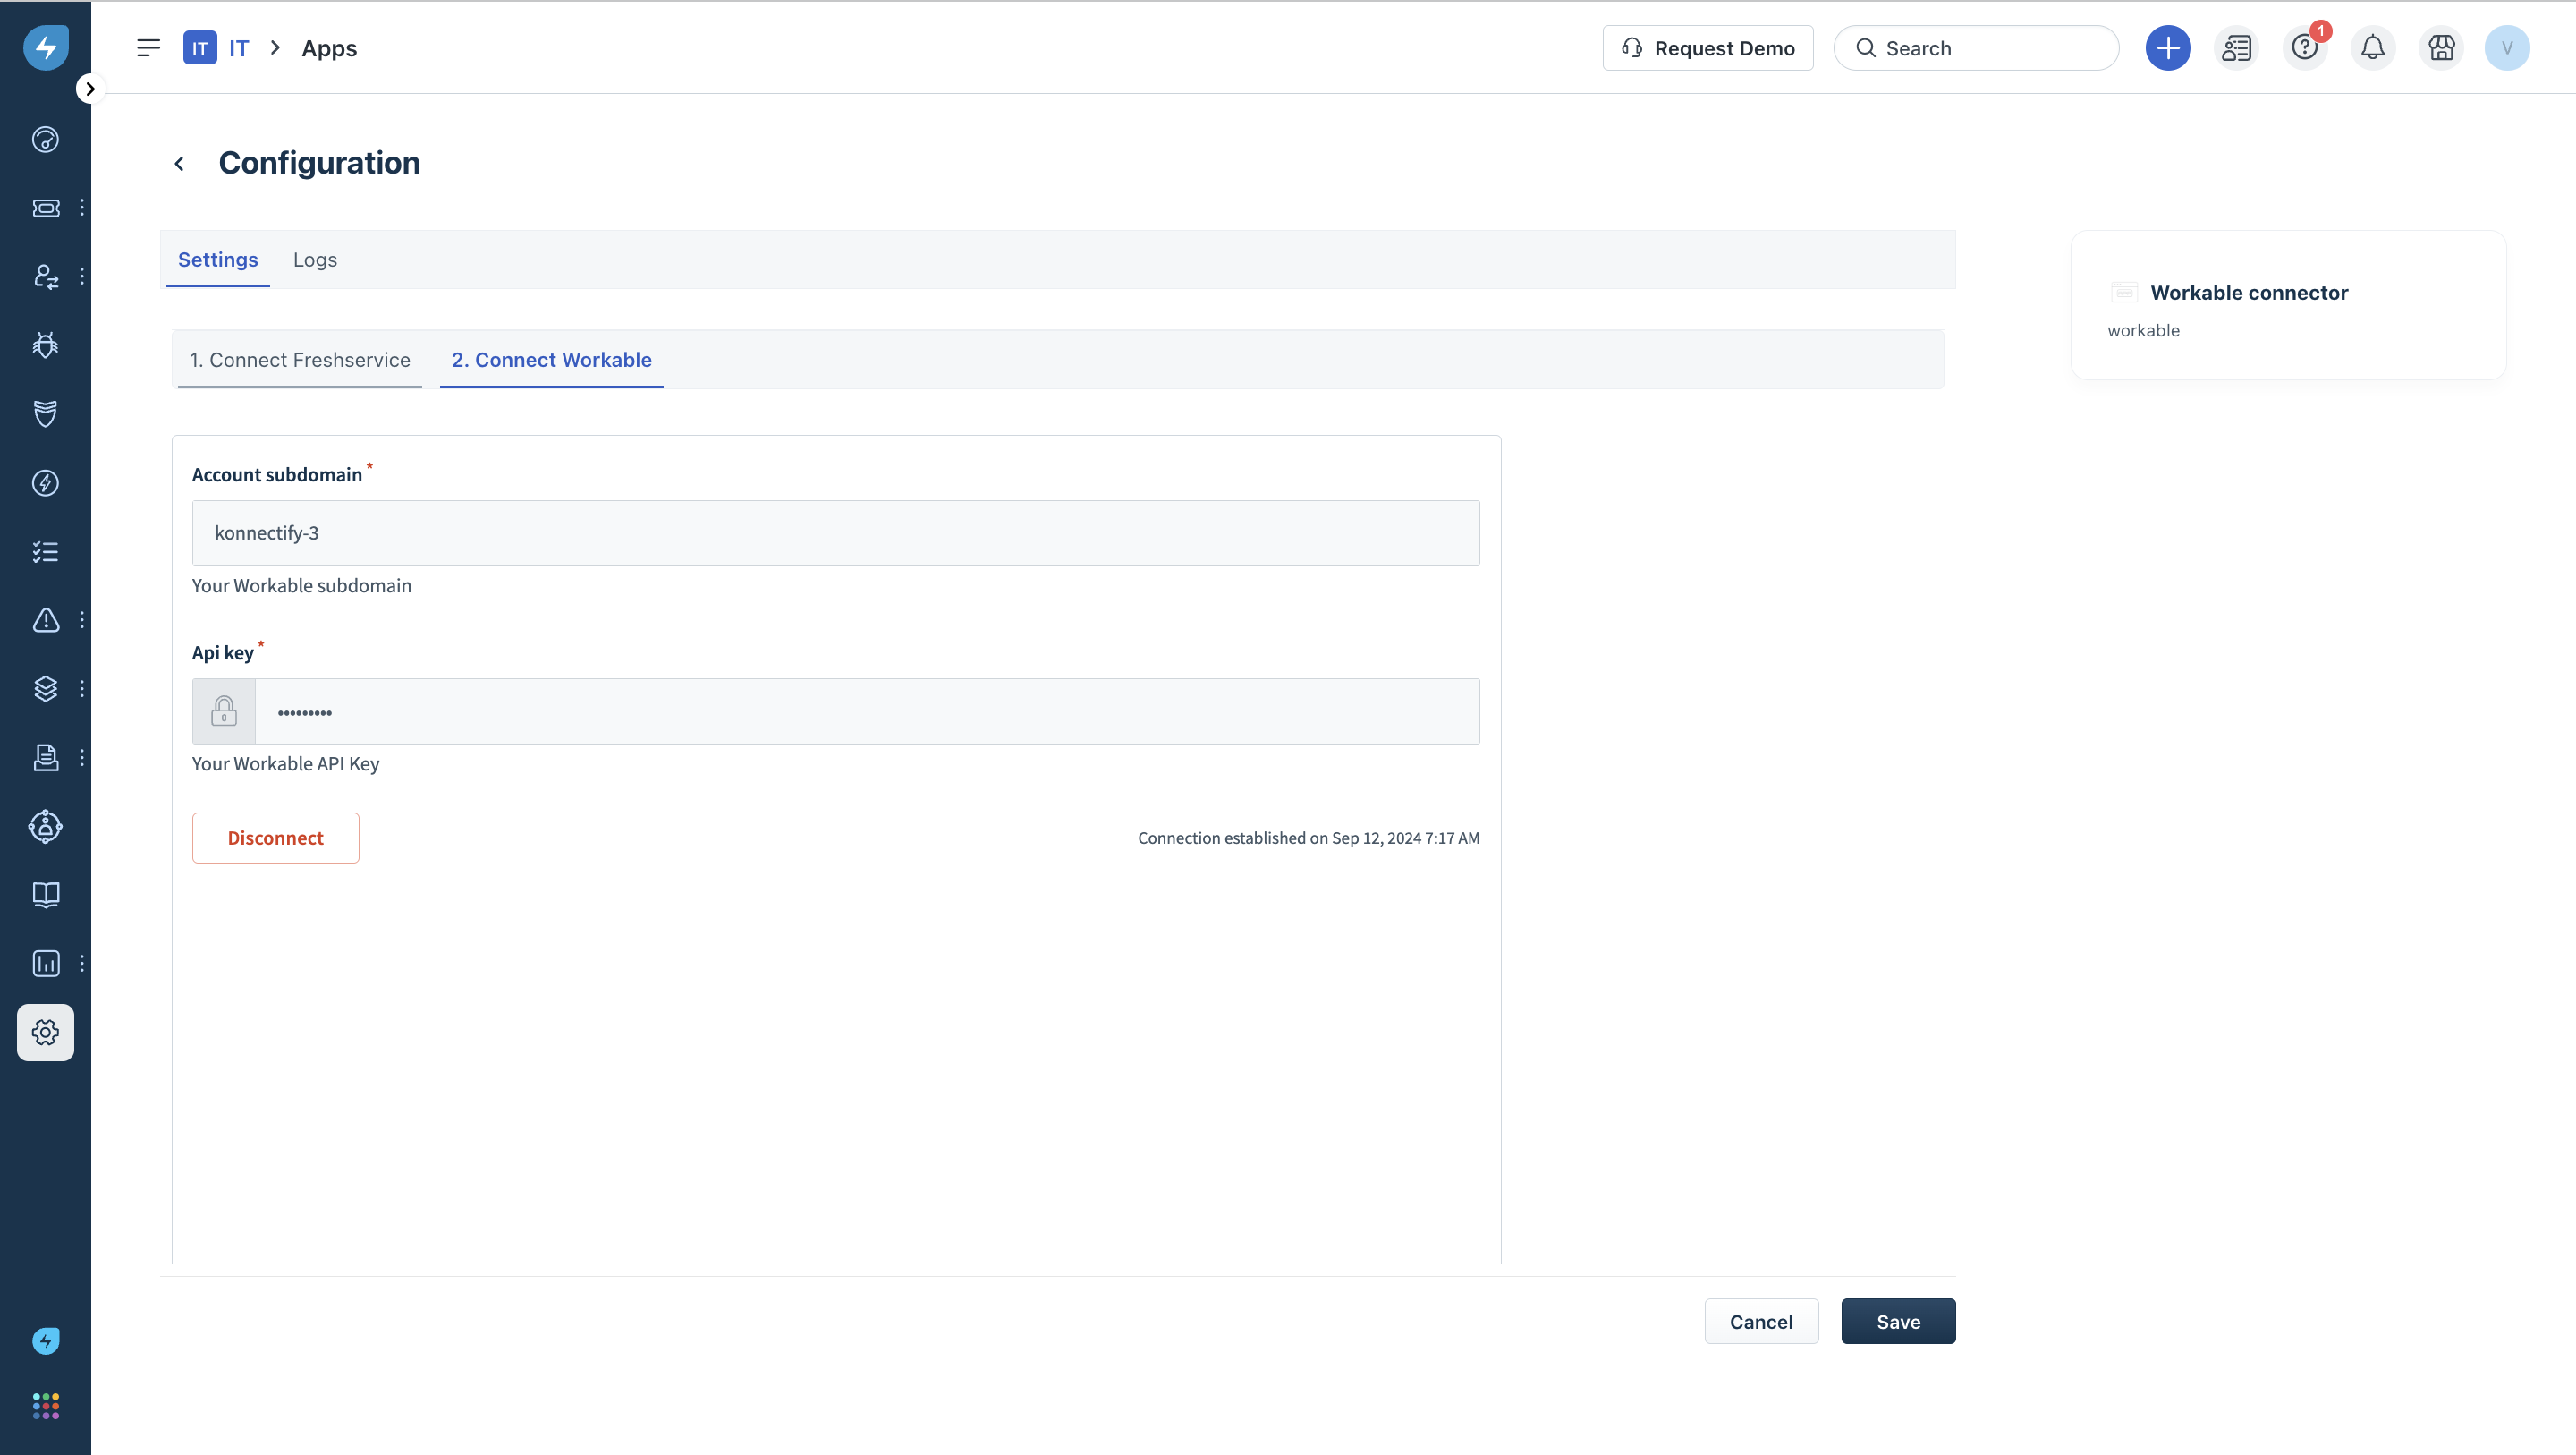Toggle the hamburger navigation menu
Screen dimensions: 2576x1455
[148, 48]
